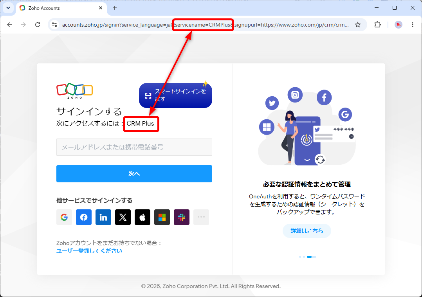Sign in with the Apple icon
422x297 pixels.
[x=142, y=217]
